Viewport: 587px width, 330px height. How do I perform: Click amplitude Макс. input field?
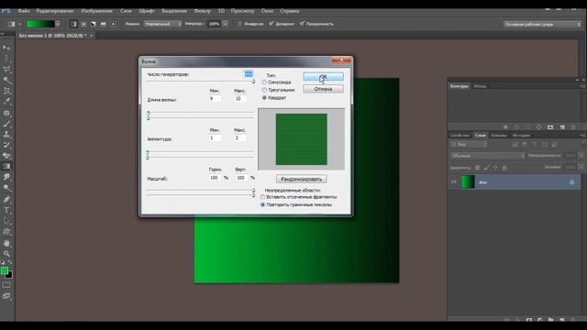click(x=240, y=138)
